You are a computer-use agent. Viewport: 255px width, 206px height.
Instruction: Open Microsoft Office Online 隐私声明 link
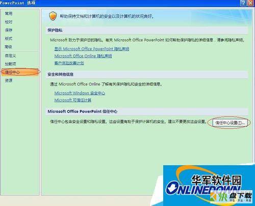pyautogui.click(x=83, y=56)
